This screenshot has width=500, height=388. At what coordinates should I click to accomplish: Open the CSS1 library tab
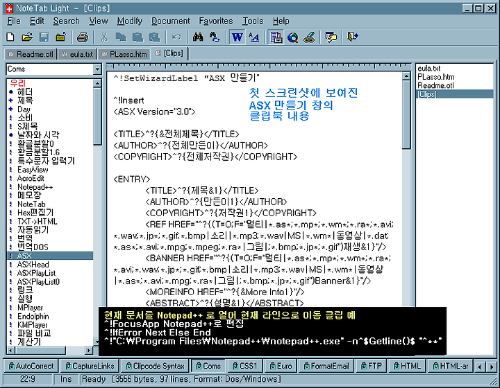[x=244, y=366]
